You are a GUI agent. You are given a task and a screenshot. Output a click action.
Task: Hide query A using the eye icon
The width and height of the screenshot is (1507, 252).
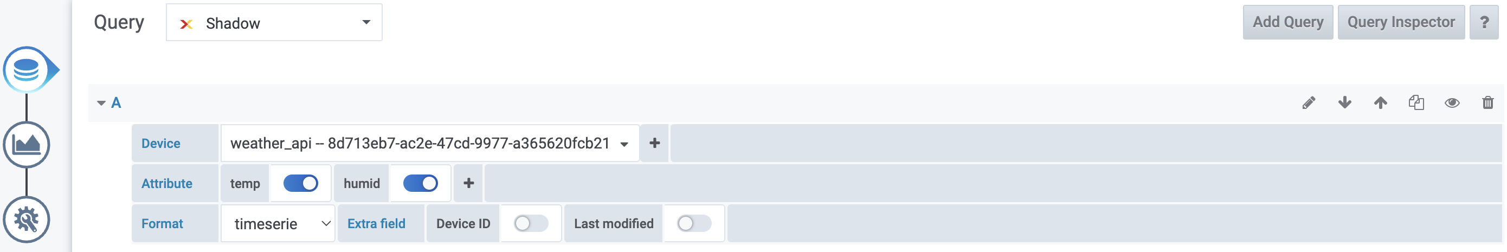pos(1451,103)
